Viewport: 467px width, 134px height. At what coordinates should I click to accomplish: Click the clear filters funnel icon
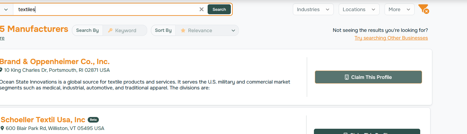[423, 9]
